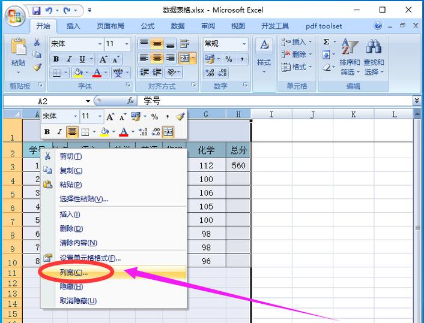Open Excel Help question mark icon
This screenshot has height=323, width=424.
(x=378, y=26)
